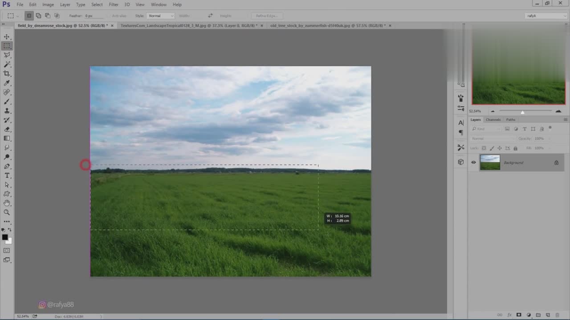Select the Eraser tool
The width and height of the screenshot is (570, 320).
tap(7, 129)
